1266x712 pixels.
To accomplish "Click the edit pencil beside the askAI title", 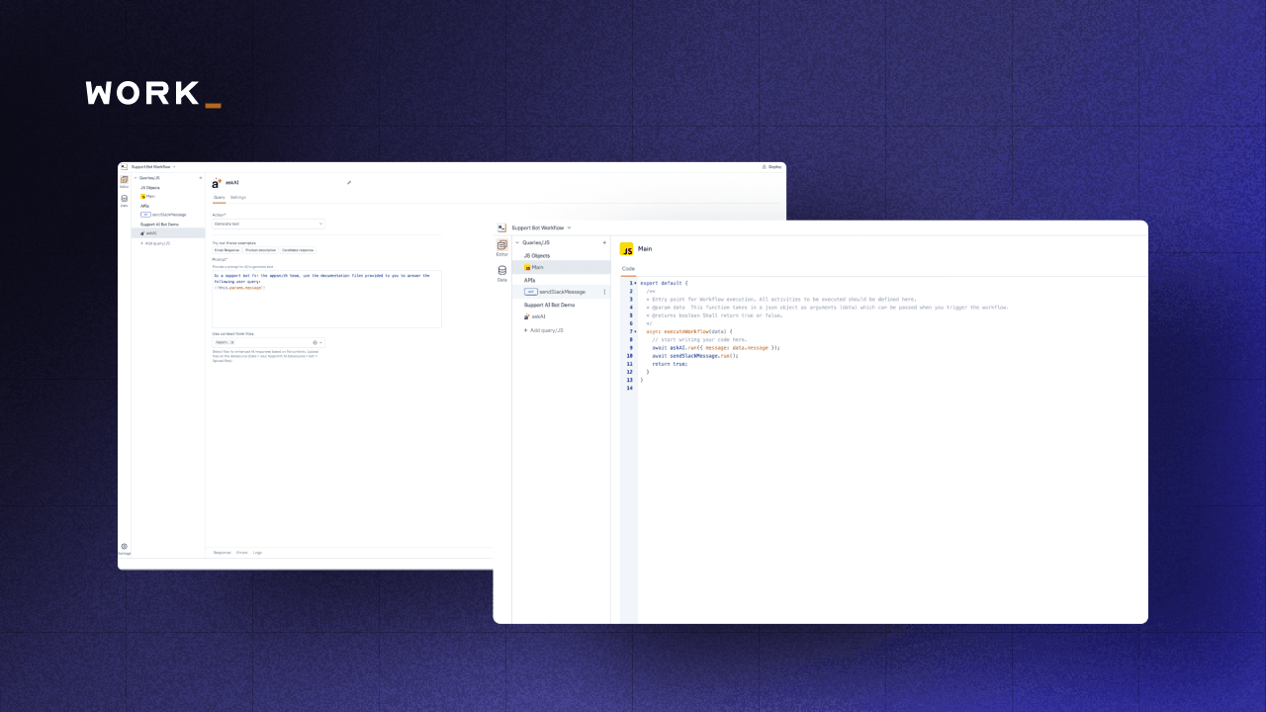I will tap(349, 182).
